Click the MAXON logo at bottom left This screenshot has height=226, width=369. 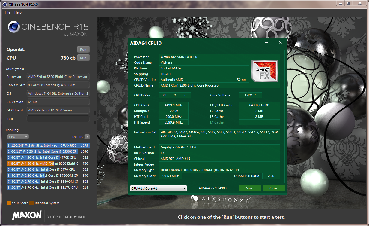tap(27, 215)
